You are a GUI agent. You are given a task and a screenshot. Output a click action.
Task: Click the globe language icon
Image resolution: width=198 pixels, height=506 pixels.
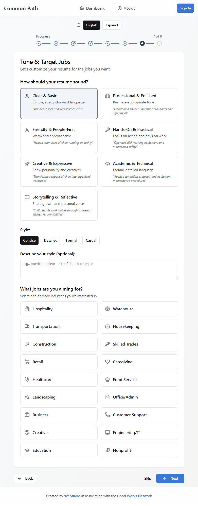[x=79, y=25]
